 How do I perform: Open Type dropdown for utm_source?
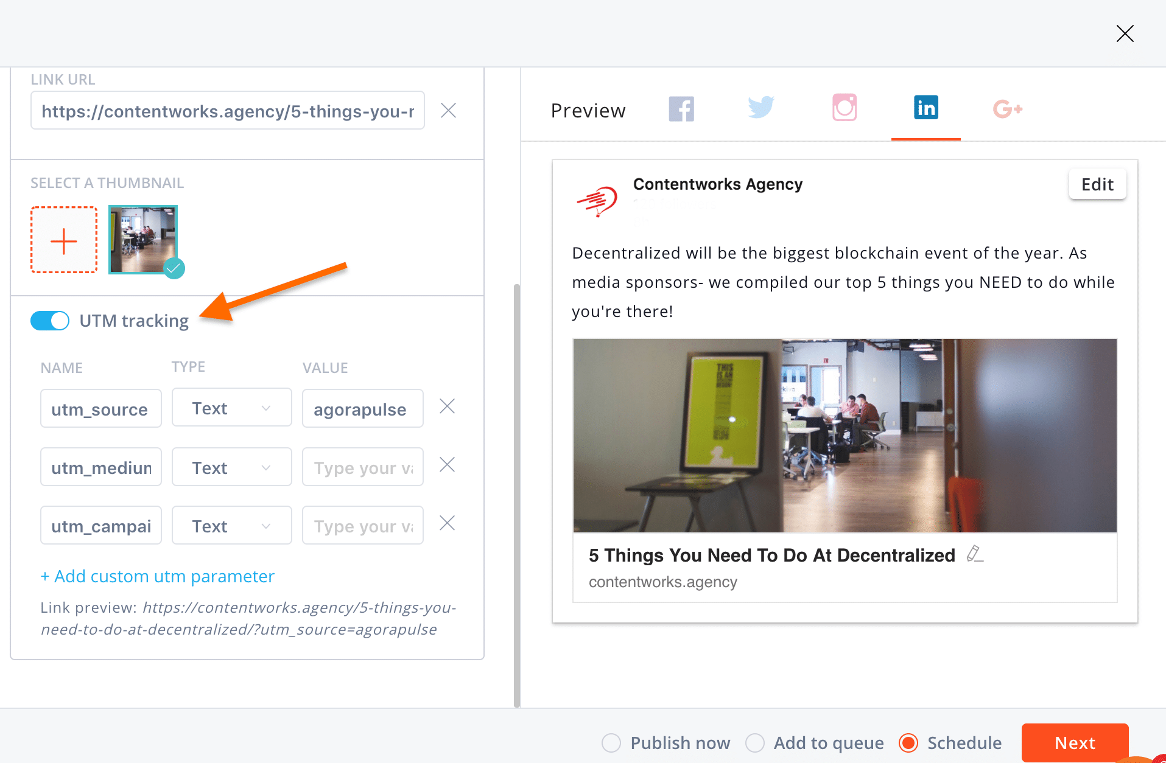click(232, 408)
